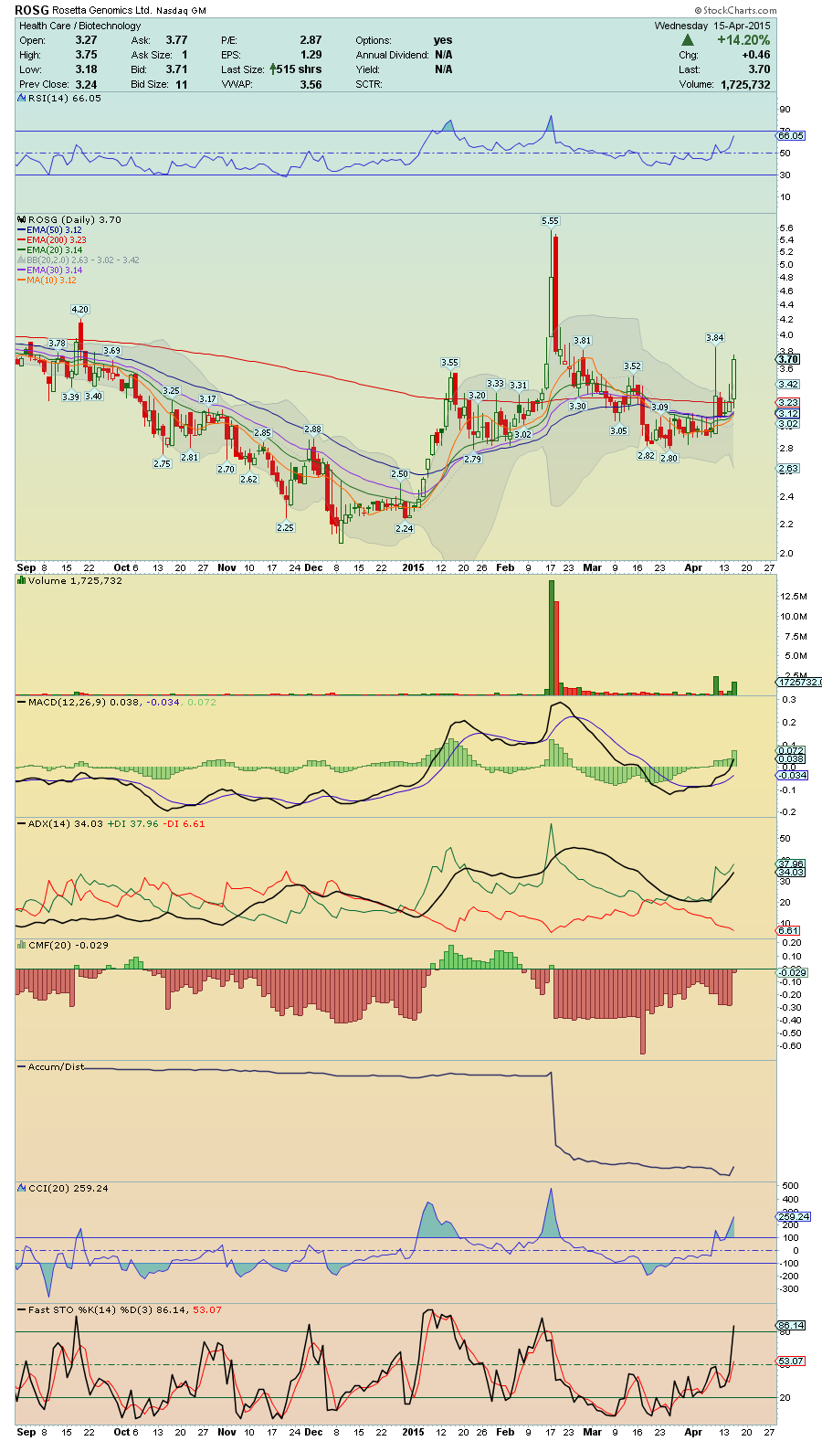Click the SCTR label
The image size is (822, 1441).
tap(369, 84)
